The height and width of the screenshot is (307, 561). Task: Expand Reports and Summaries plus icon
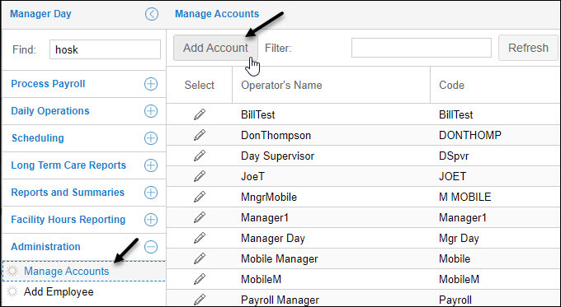pyautogui.click(x=151, y=193)
